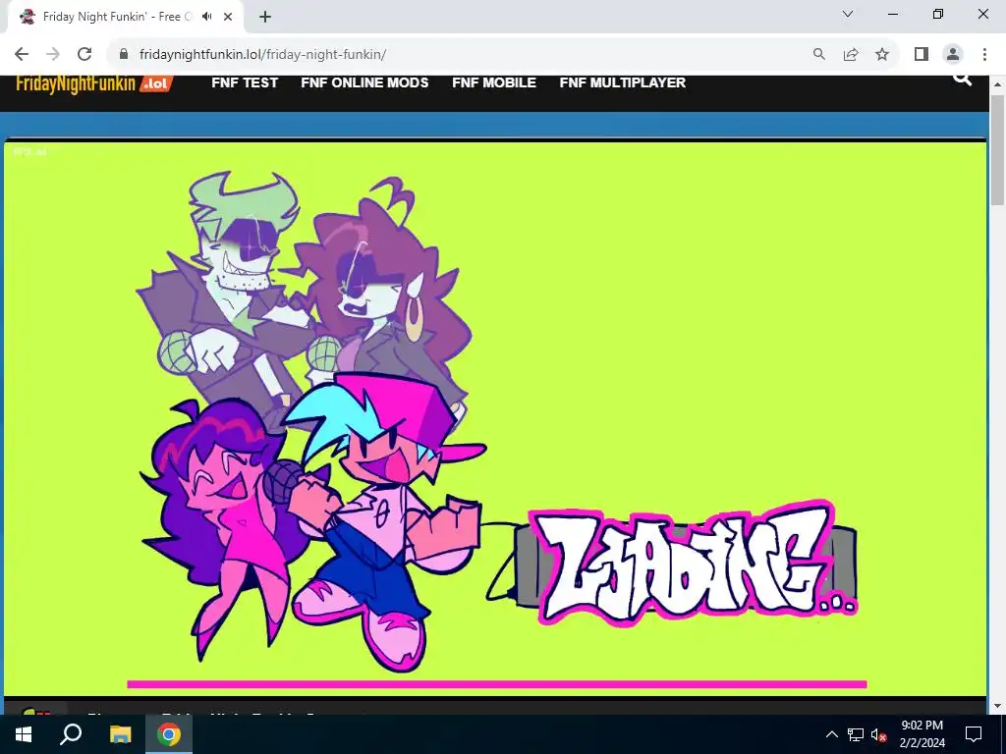
Task: Open File Explorer from the taskbar
Action: 120,734
